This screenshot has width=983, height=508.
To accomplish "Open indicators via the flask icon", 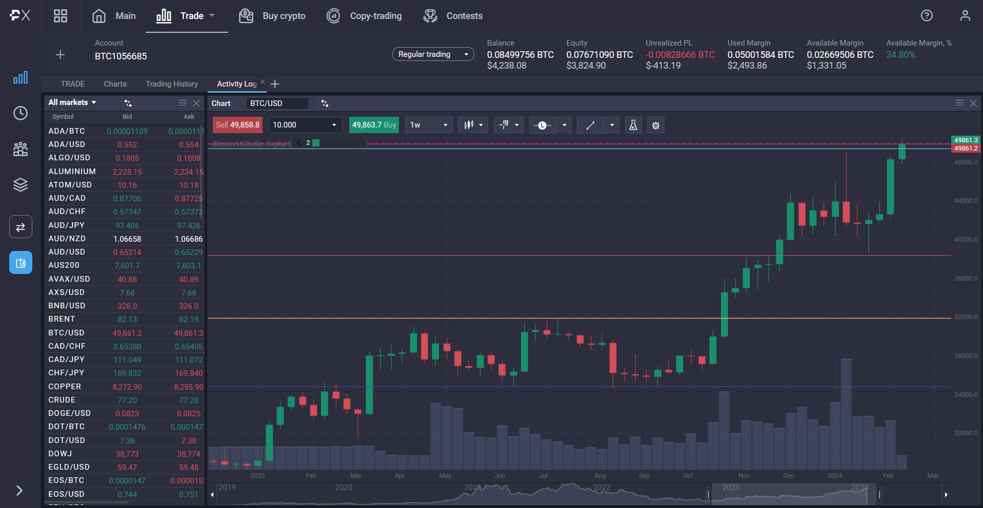I will [633, 125].
